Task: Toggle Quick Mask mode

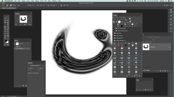Action: 5,45
